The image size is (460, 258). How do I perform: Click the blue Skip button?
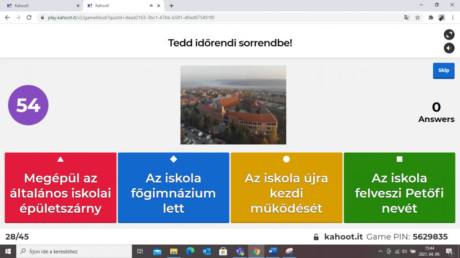coord(443,70)
